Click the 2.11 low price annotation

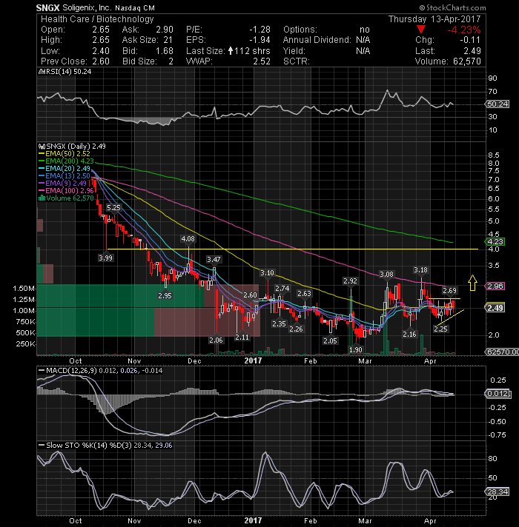tap(242, 337)
